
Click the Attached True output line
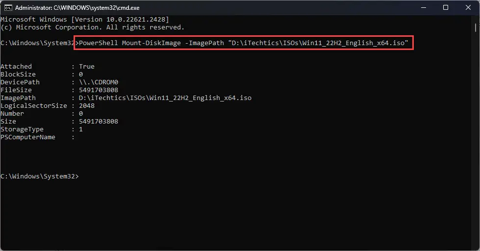48,66
